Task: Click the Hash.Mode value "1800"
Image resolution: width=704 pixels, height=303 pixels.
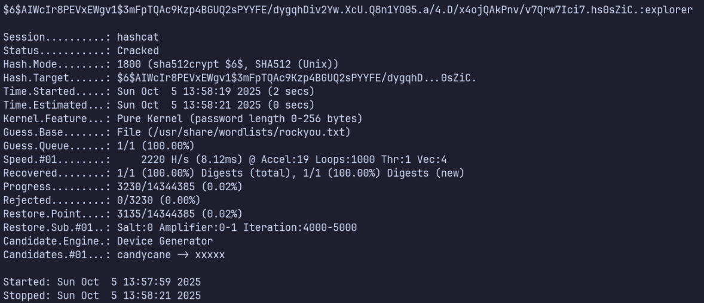Action: pos(129,64)
